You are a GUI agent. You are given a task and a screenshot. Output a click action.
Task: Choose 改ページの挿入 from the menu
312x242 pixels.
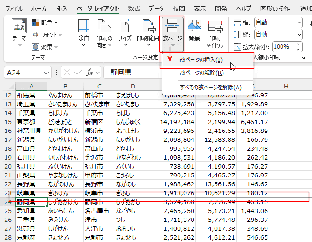point(201,60)
